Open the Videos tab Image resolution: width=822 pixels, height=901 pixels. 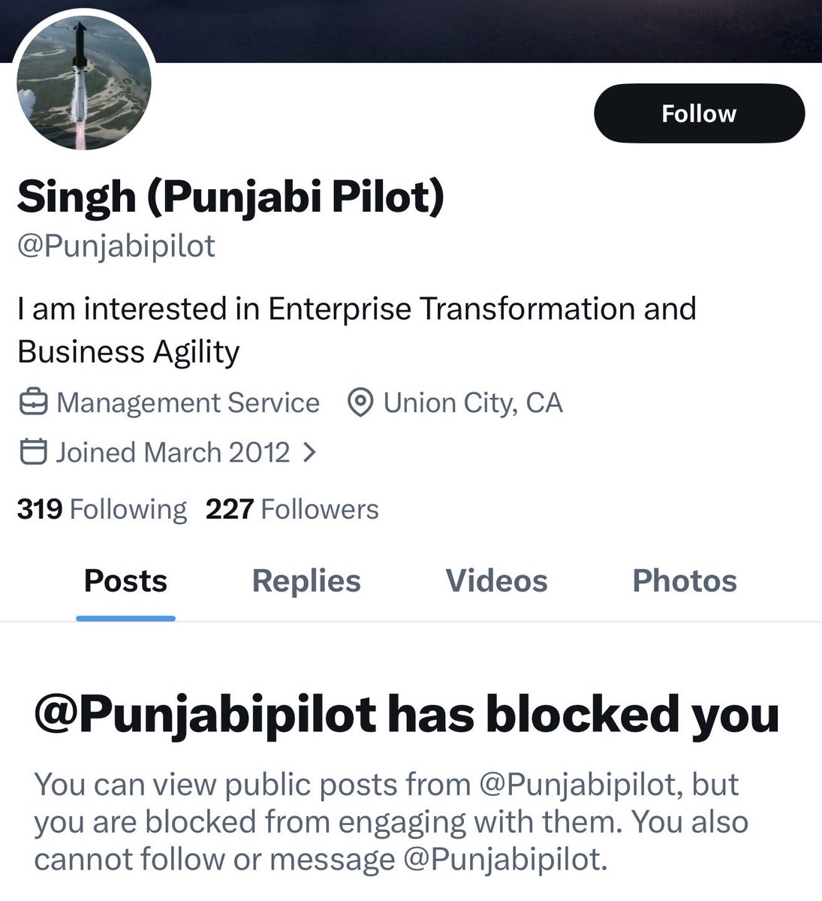tap(496, 581)
